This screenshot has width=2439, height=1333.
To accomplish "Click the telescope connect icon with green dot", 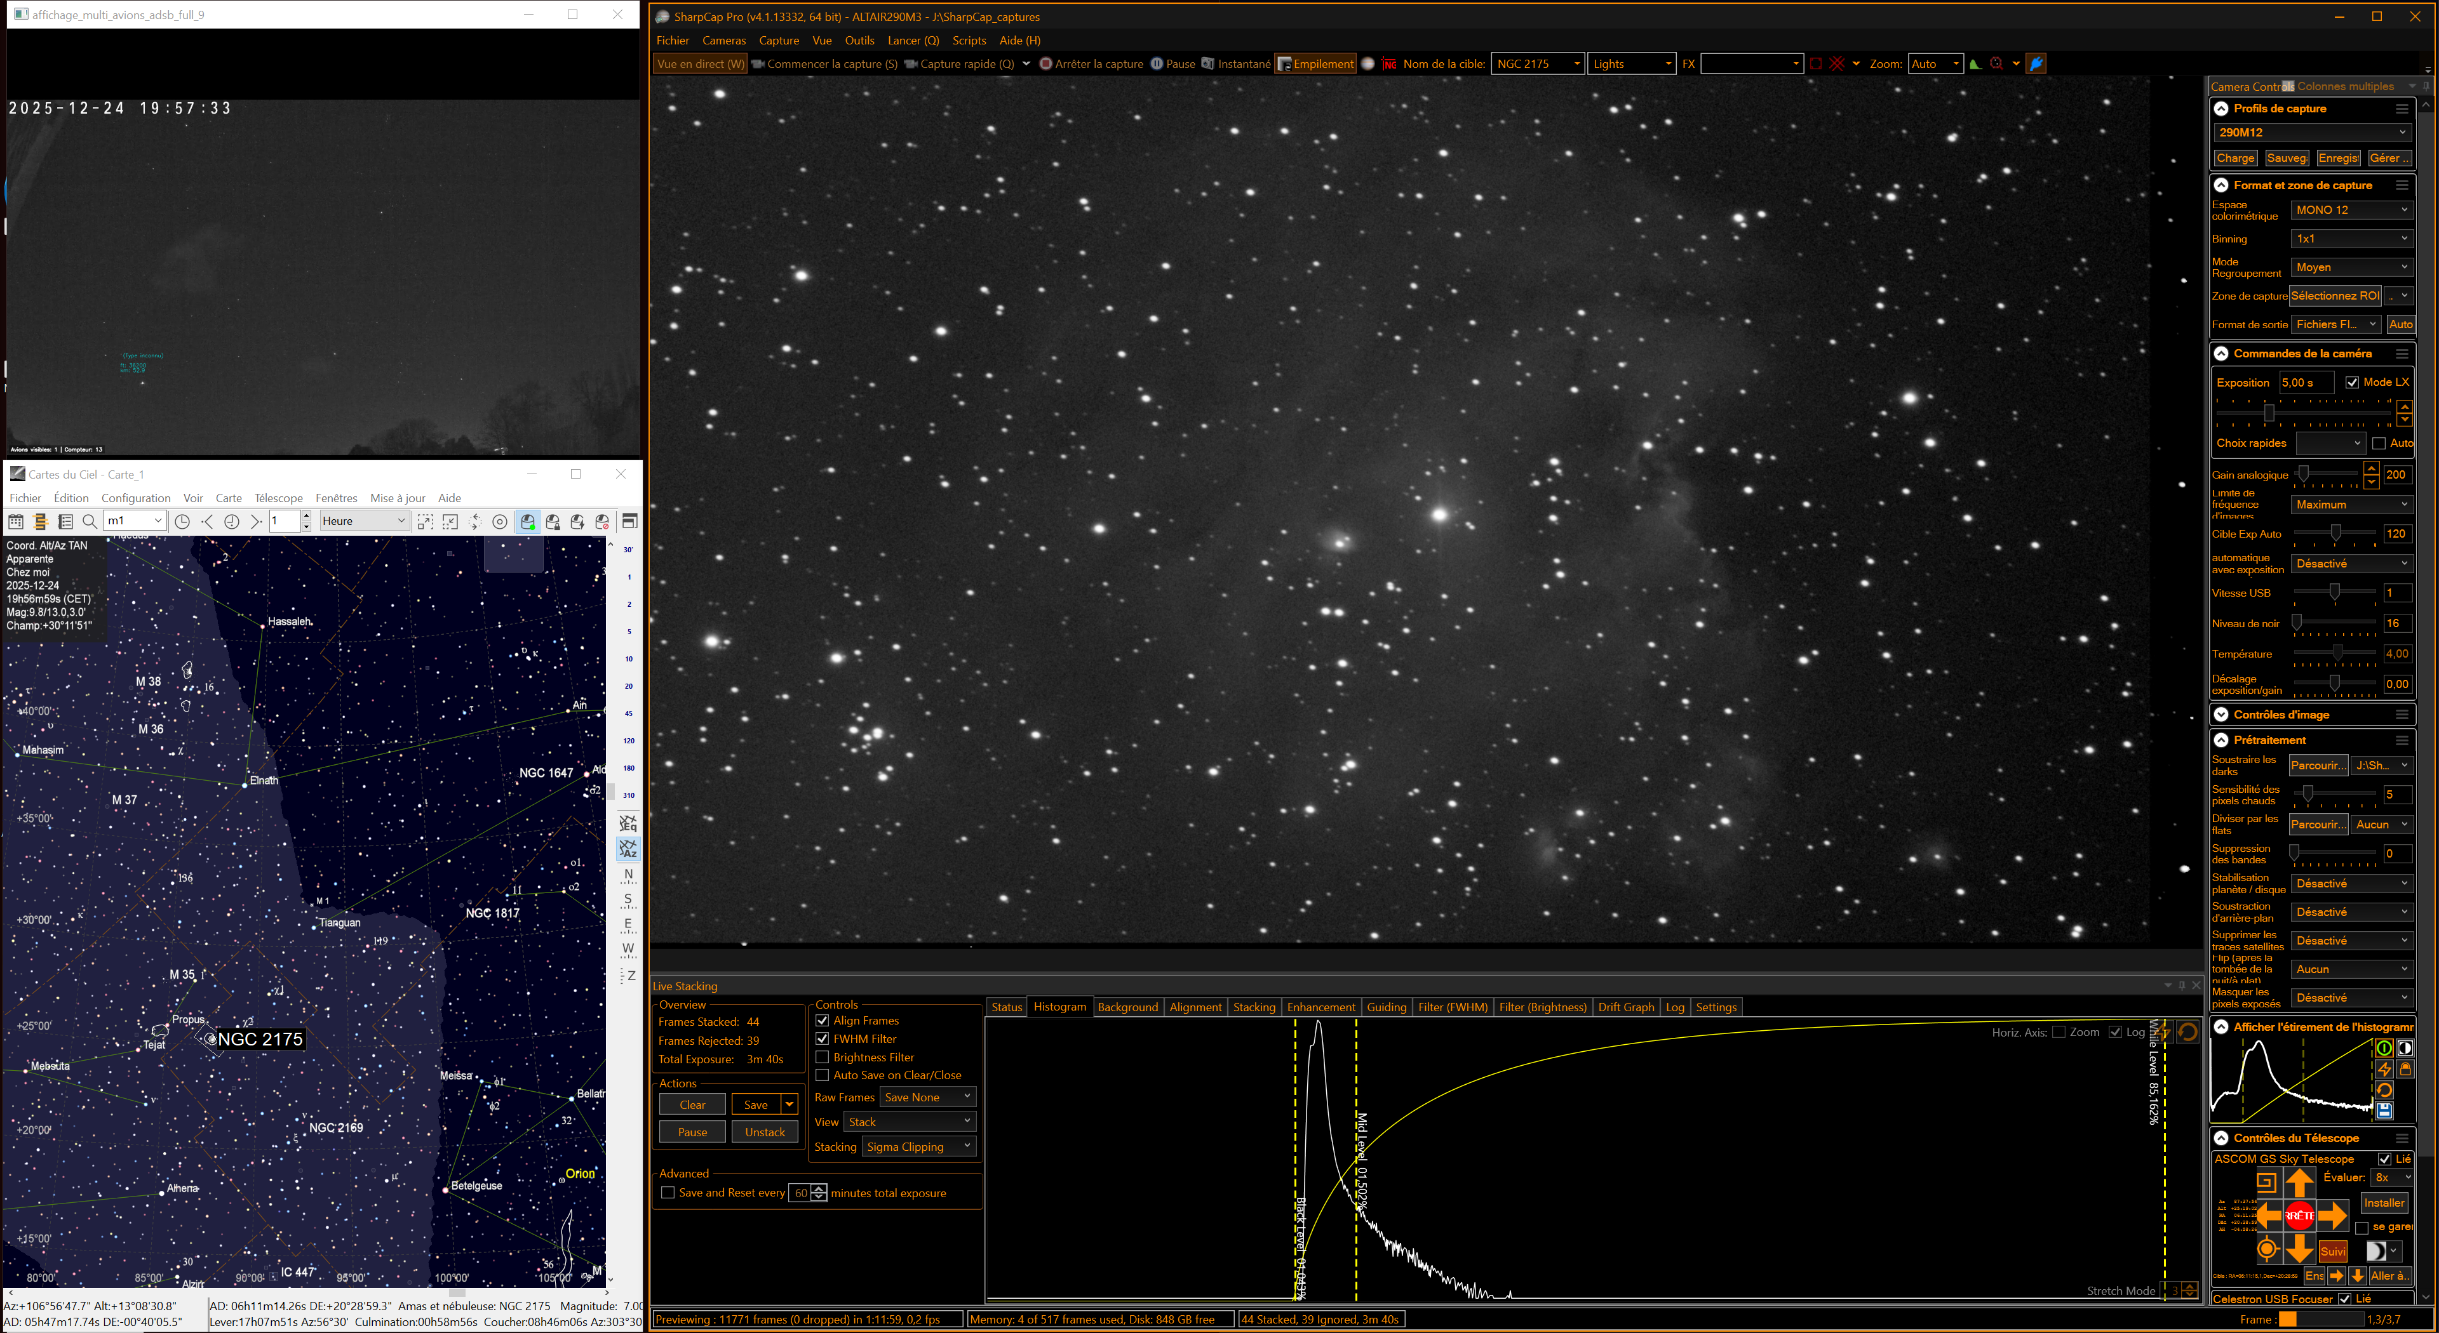I will [528, 521].
